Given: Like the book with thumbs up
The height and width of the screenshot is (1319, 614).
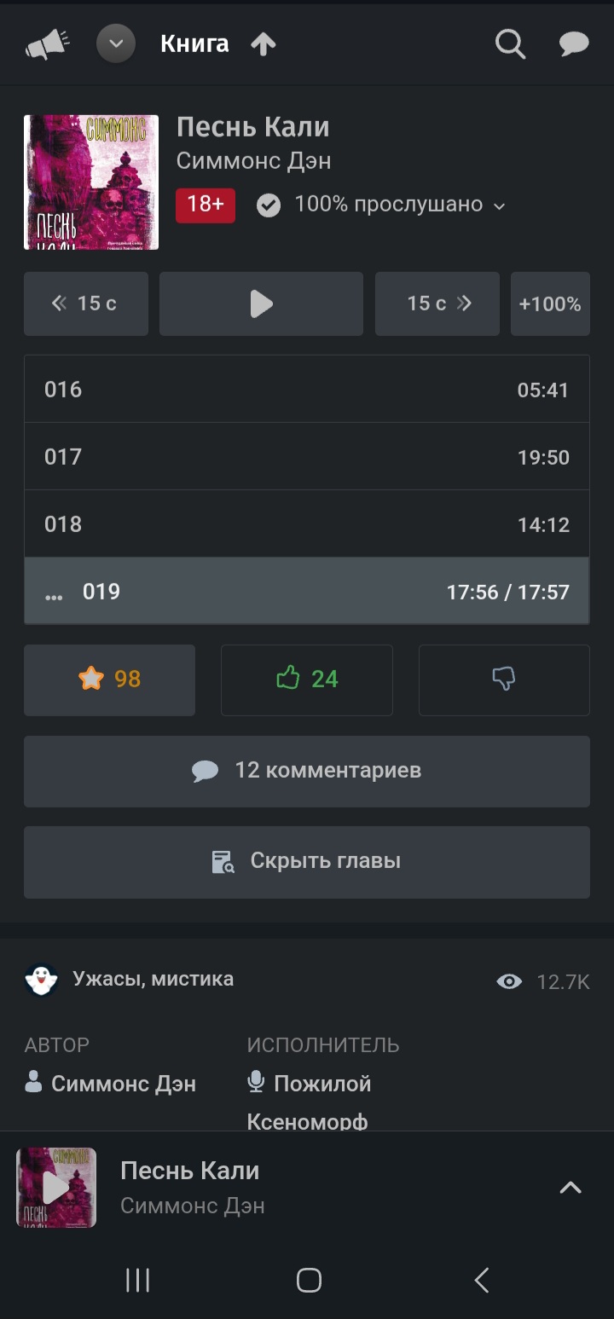Looking at the screenshot, I should tap(307, 680).
